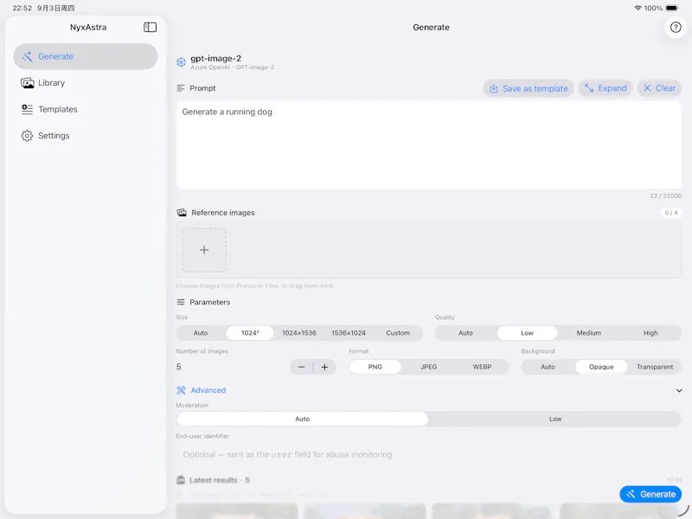Open Library in the sidebar
This screenshot has width=692, height=519.
pyautogui.click(x=86, y=83)
